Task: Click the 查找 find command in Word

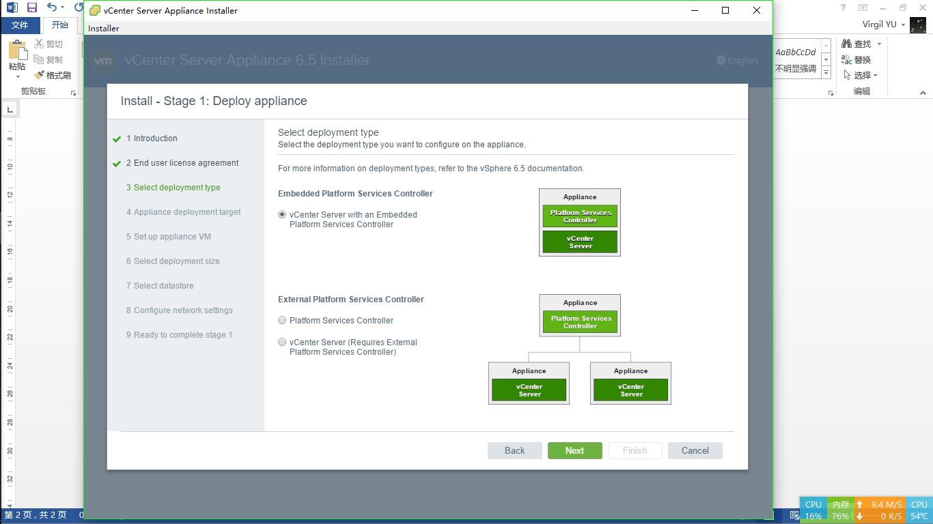Action: (x=857, y=44)
